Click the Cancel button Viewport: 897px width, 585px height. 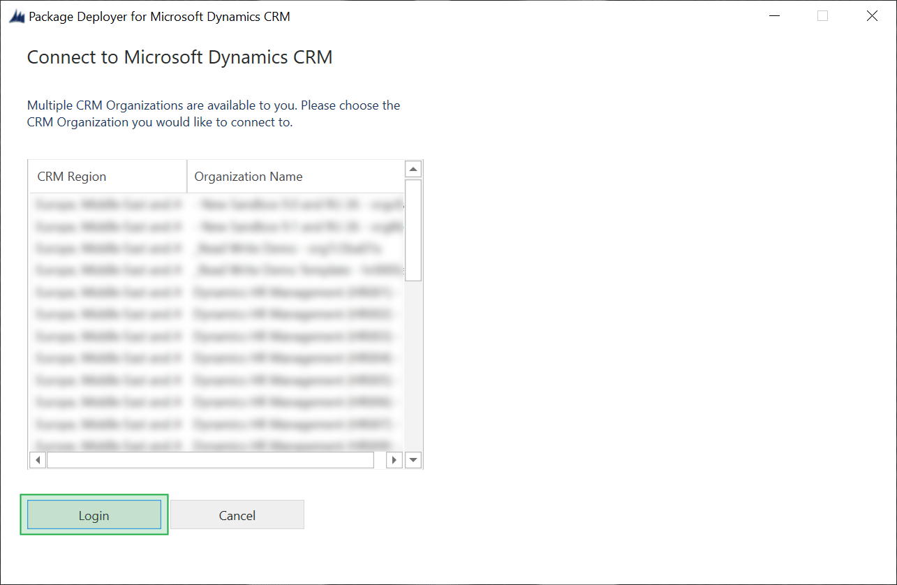(237, 514)
